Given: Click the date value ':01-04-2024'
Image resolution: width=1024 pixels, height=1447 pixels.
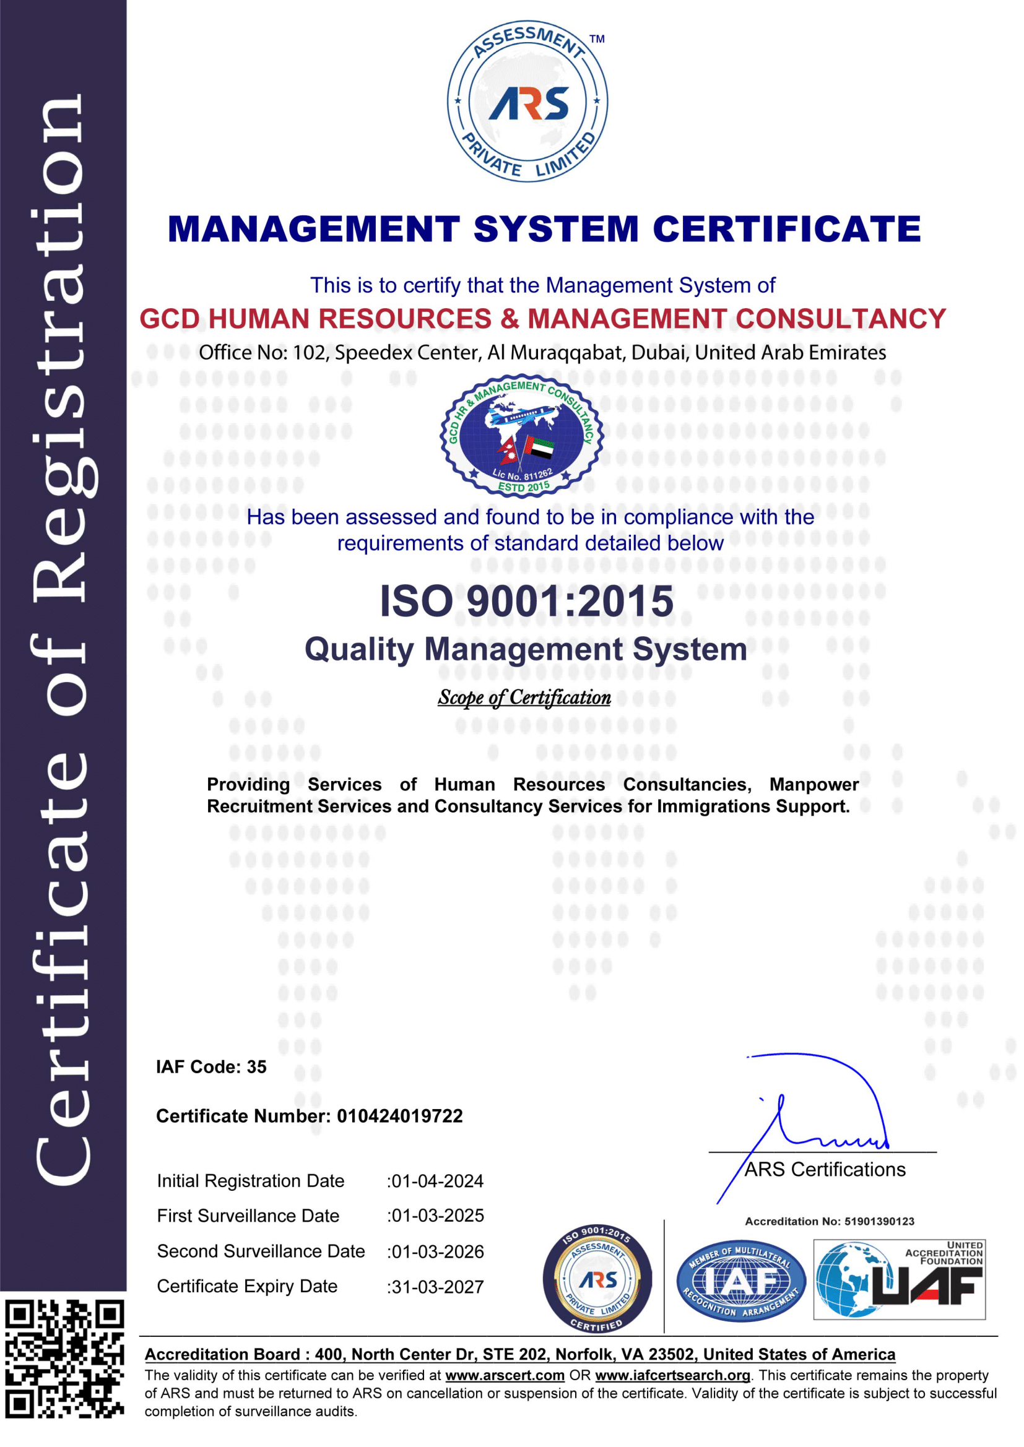Looking at the screenshot, I should coord(435,1180).
